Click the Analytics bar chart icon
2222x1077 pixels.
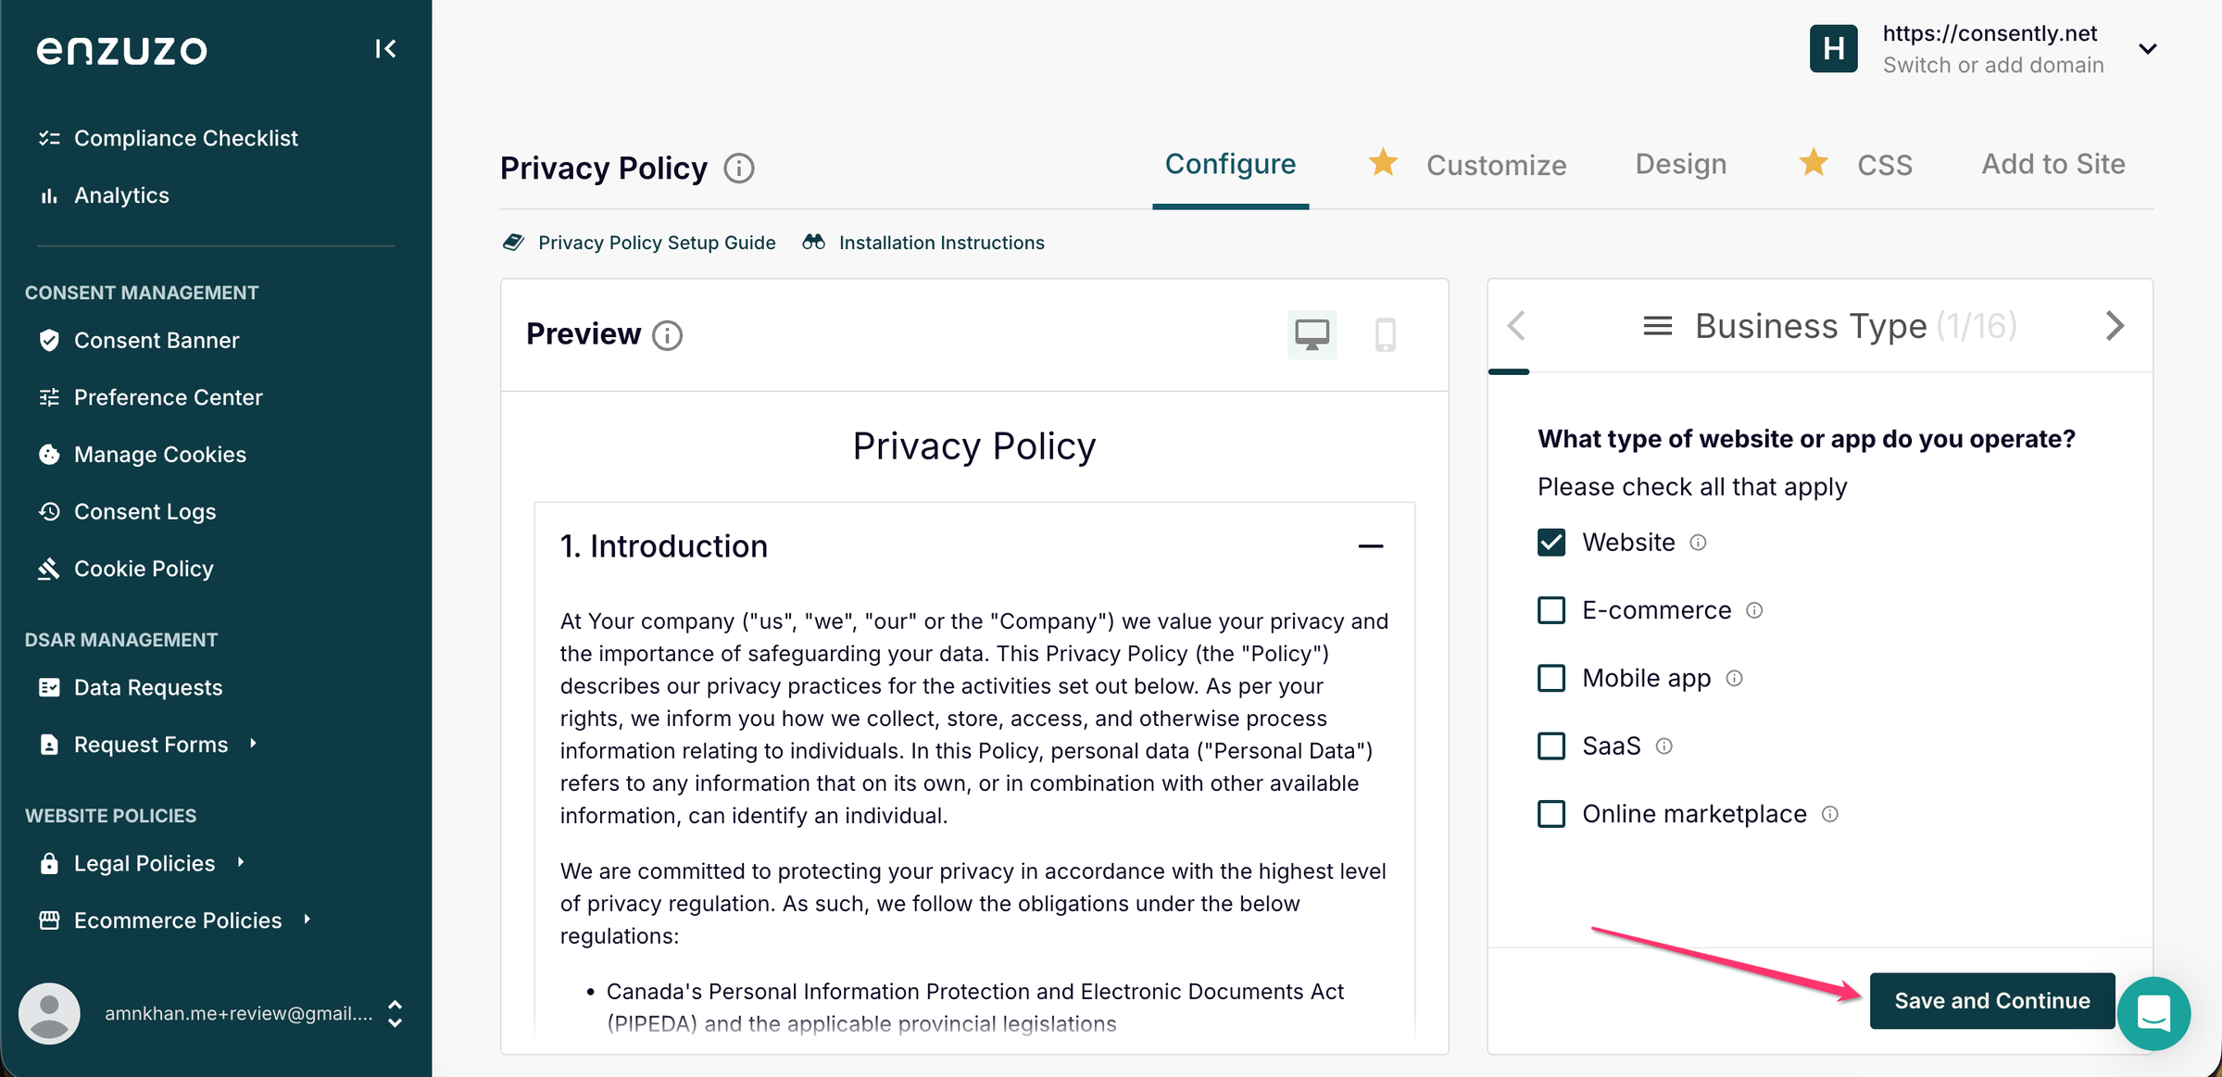click(49, 195)
